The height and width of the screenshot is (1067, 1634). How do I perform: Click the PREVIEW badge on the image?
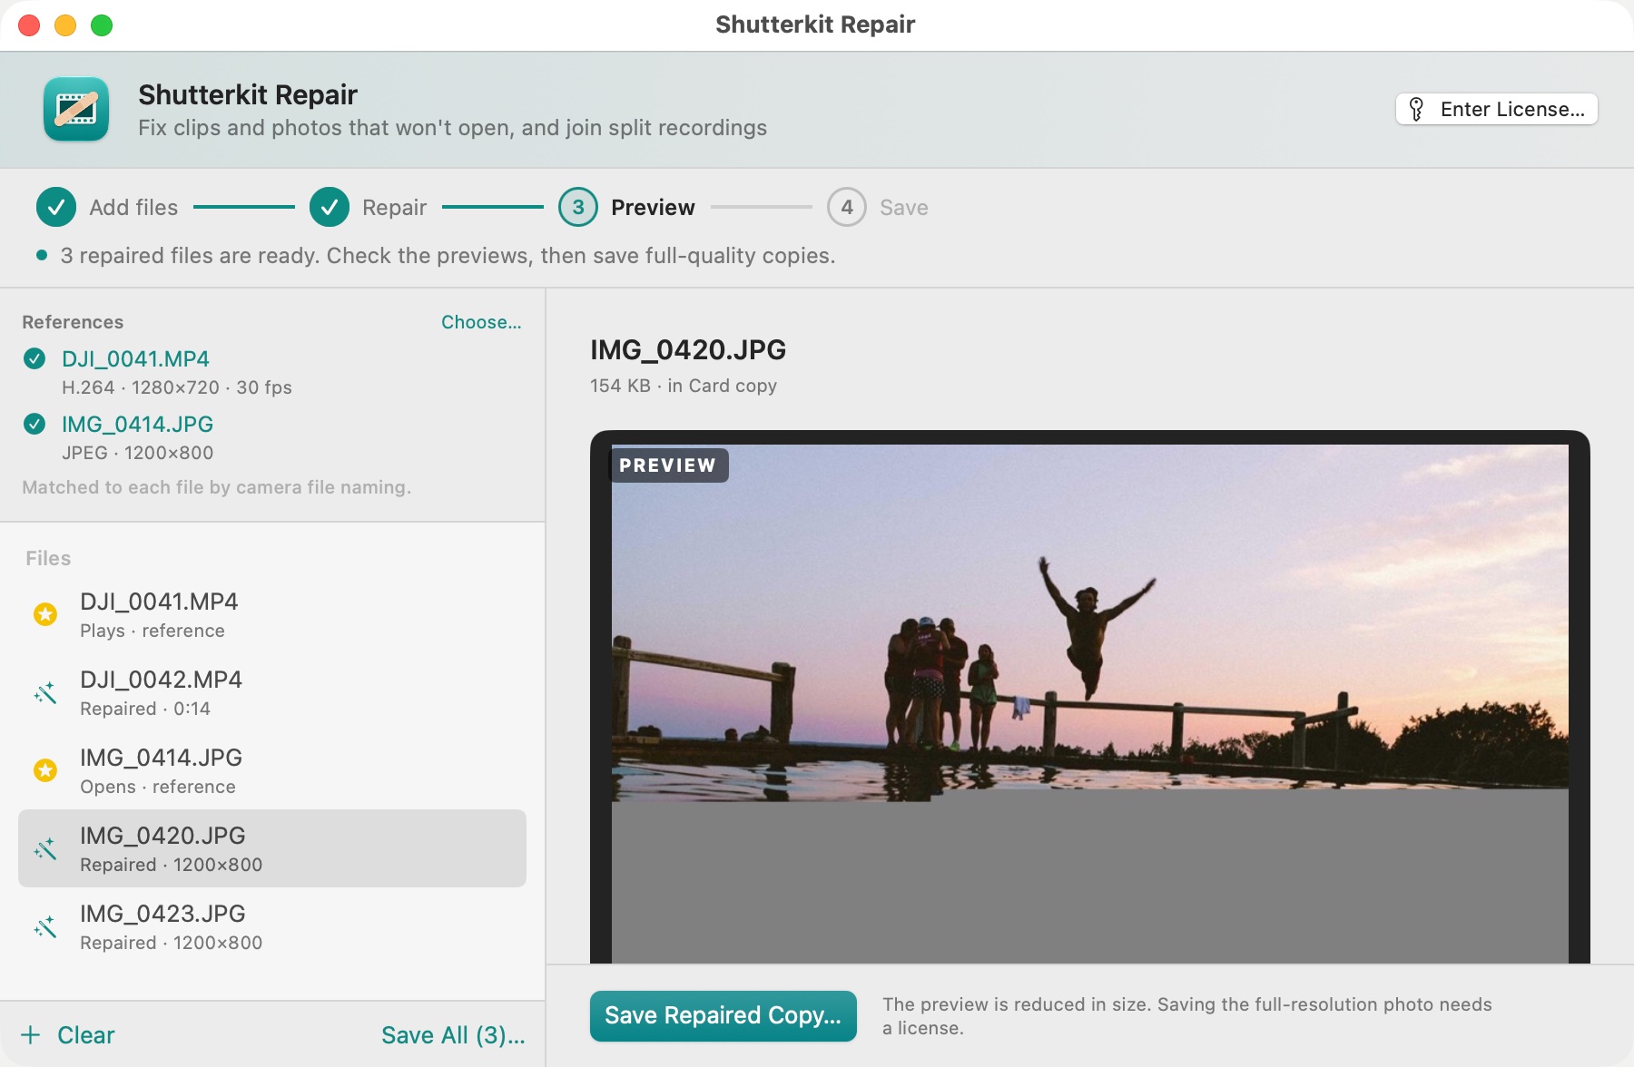(x=668, y=465)
